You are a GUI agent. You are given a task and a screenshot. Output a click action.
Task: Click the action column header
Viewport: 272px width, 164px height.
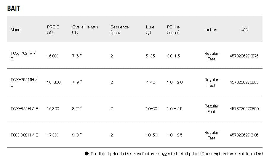[211, 30]
